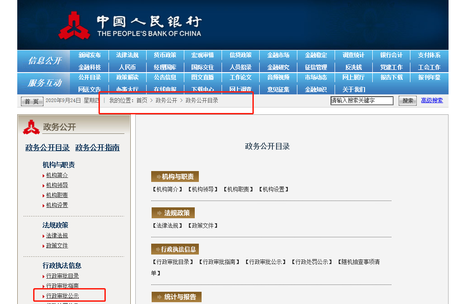Click the search keyword input field
The height and width of the screenshot is (304, 454).
click(362, 101)
